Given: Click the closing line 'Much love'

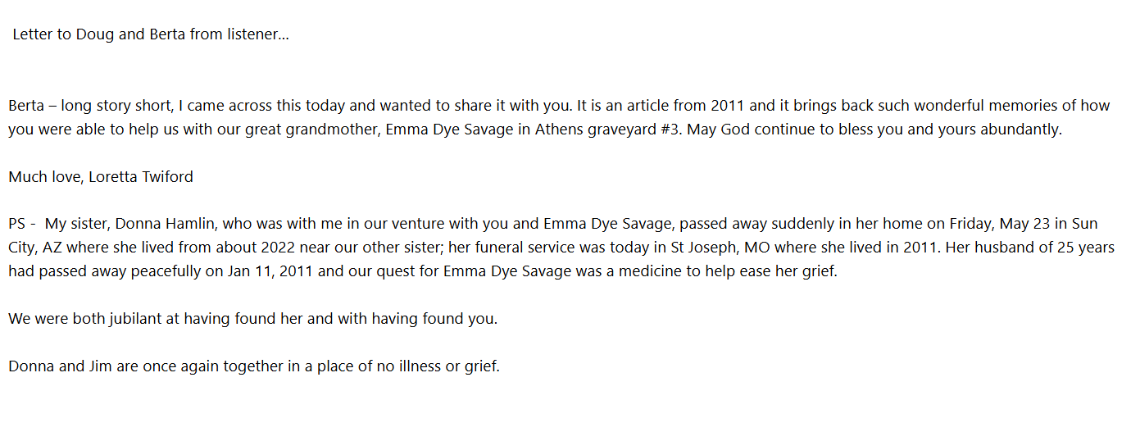Looking at the screenshot, I should tap(40, 177).
